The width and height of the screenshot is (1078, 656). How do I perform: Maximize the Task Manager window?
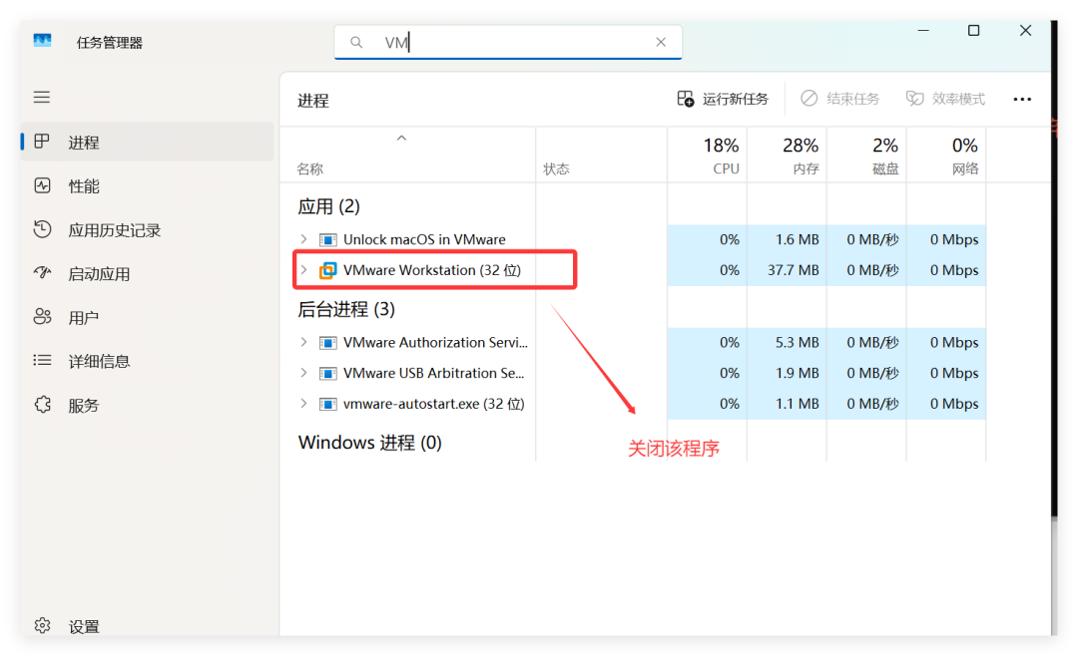coord(973,30)
